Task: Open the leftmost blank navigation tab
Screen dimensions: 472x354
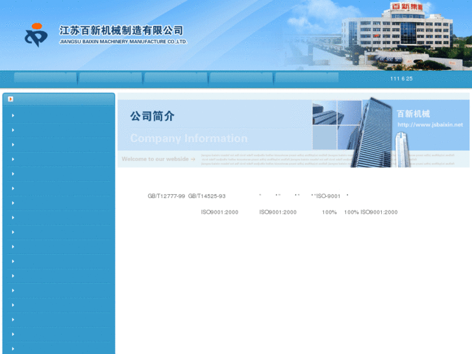Action: [x=45, y=78]
